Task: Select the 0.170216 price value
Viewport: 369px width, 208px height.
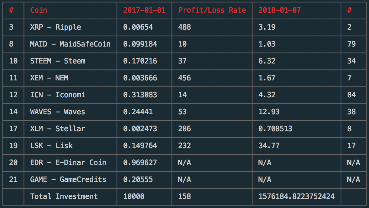Action: 140,61
